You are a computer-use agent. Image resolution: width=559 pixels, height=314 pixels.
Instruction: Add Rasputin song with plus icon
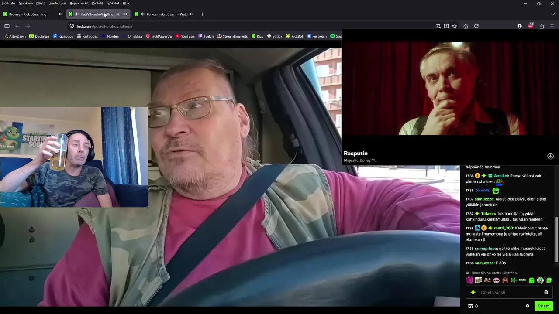(x=550, y=156)
